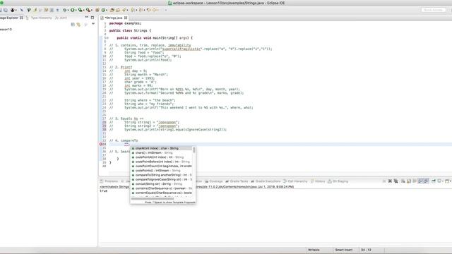The height and width of the screenshot is (254, 452).
Task: Click the New Java Package icon
Action: pos(97,10)
